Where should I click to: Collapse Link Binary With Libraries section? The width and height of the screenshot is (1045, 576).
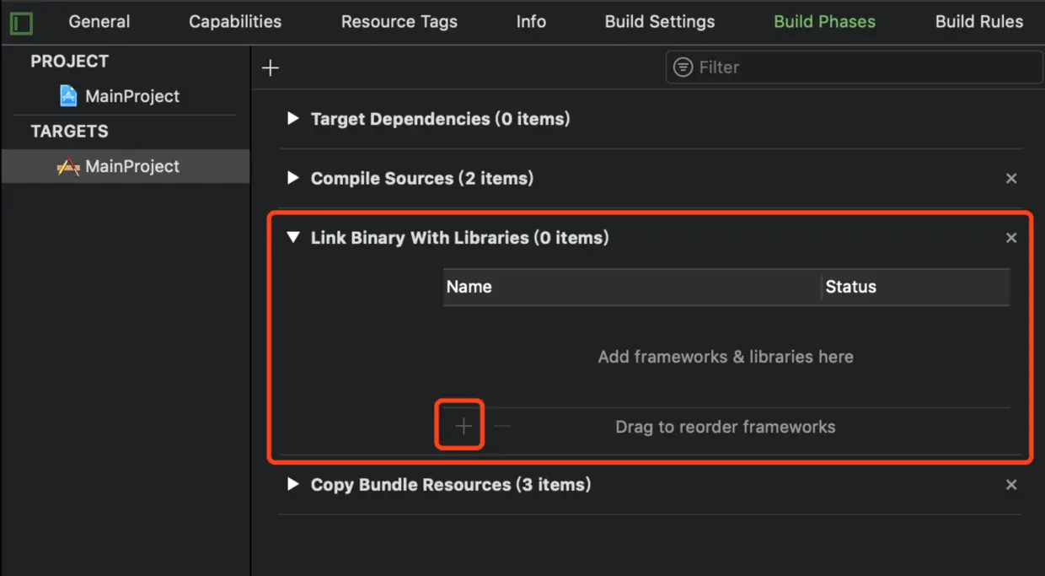(292, 238)
